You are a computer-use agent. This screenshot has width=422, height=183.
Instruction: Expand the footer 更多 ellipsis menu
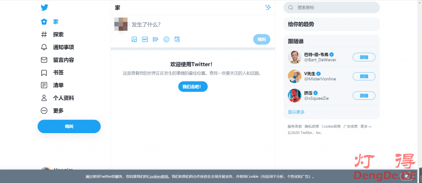pos(366,127)
